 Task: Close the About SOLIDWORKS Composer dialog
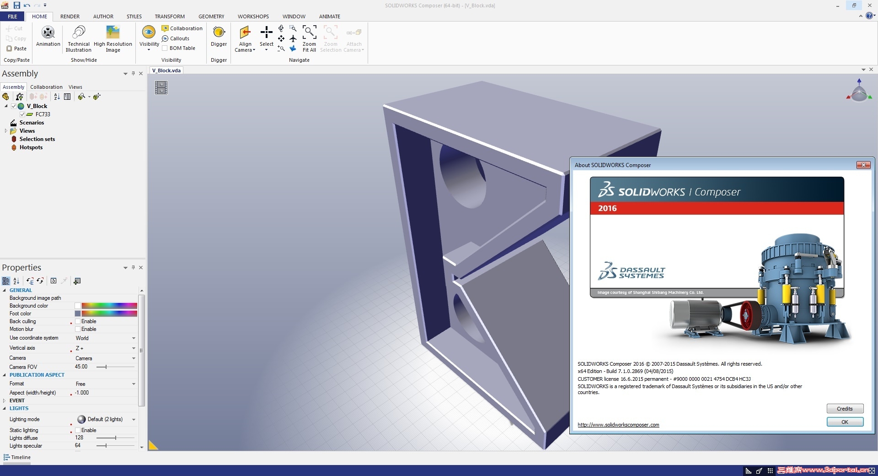[x=863, y=165]
